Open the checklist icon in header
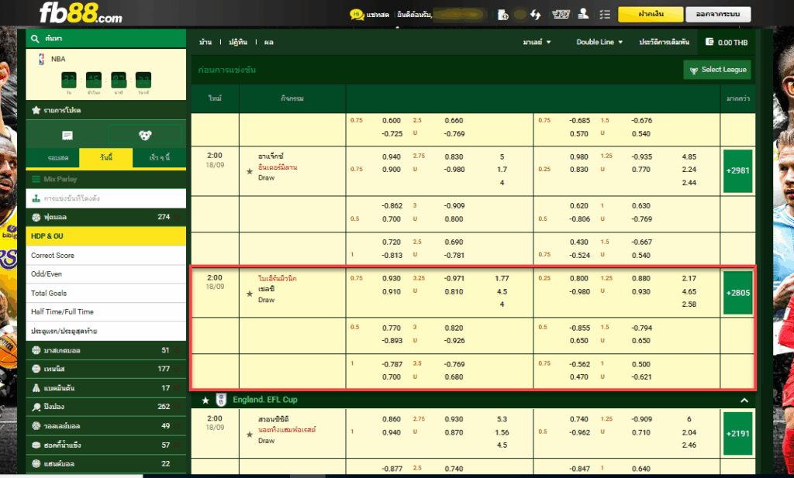The width and height of the screenshot is (794, 478). [605, 14]
